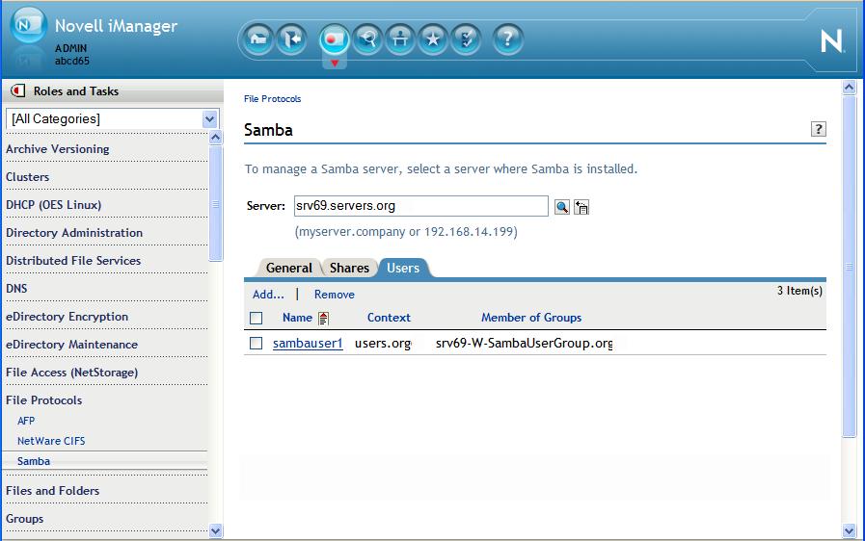
Task: Switch to the General tab
Action: pos(288,268)
